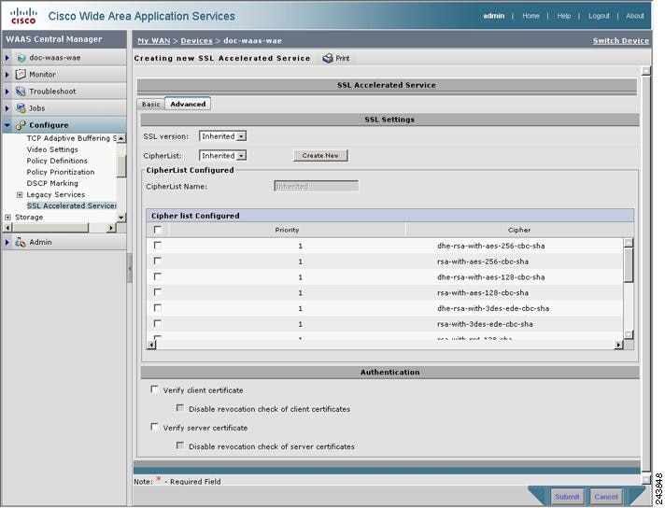Screen dimensions: 665x508
Task: Click the Cipher column header
Action: tap(519, 230)
